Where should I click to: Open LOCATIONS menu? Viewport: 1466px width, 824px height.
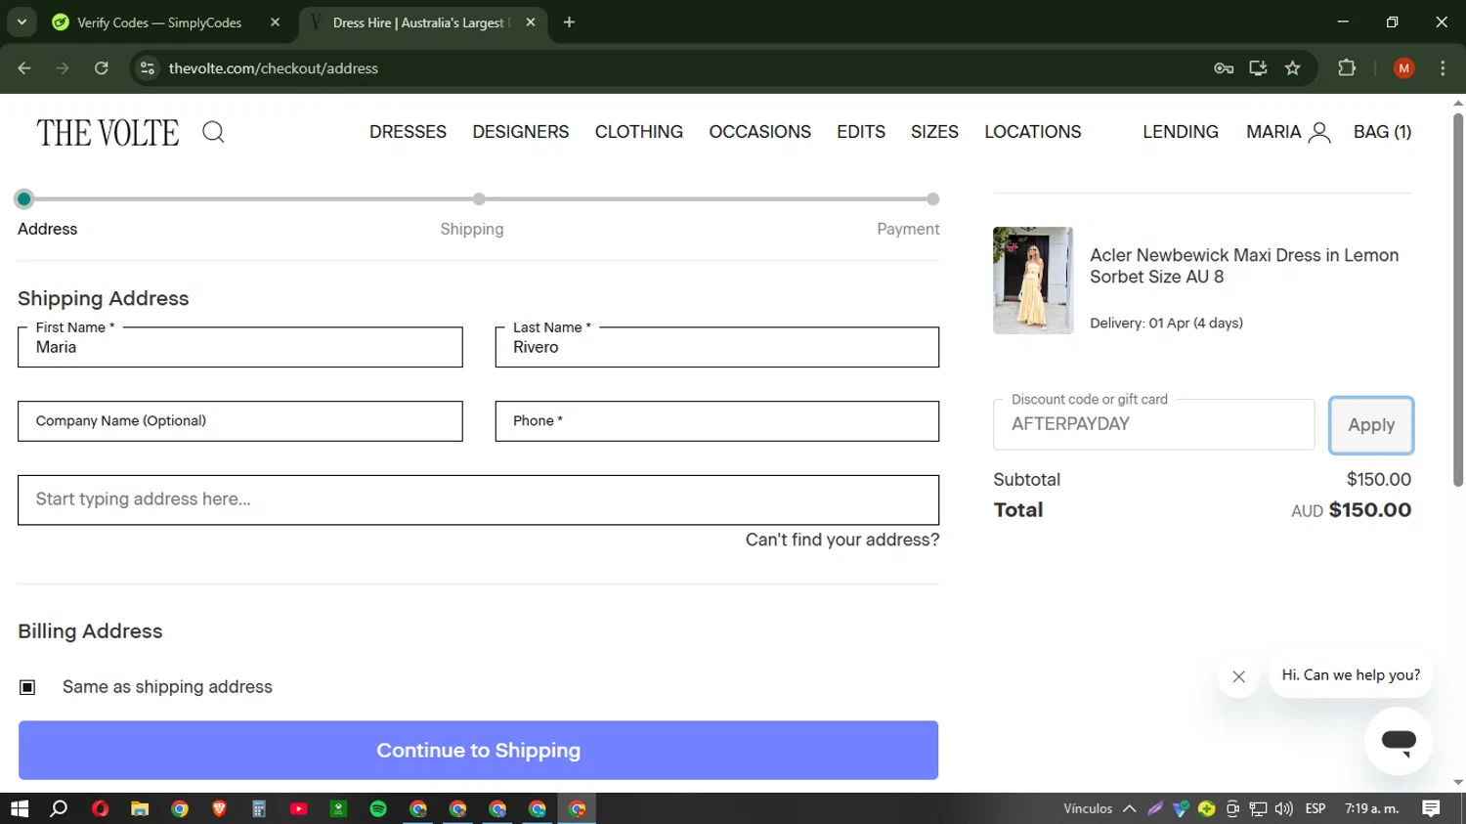[1032, 132]
